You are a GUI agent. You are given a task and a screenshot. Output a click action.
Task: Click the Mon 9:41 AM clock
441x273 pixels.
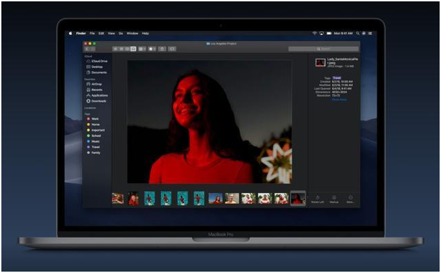pos(343,33)
